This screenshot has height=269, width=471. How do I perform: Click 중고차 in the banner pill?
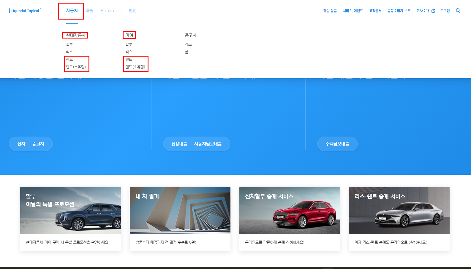click(x=38, y=144)
